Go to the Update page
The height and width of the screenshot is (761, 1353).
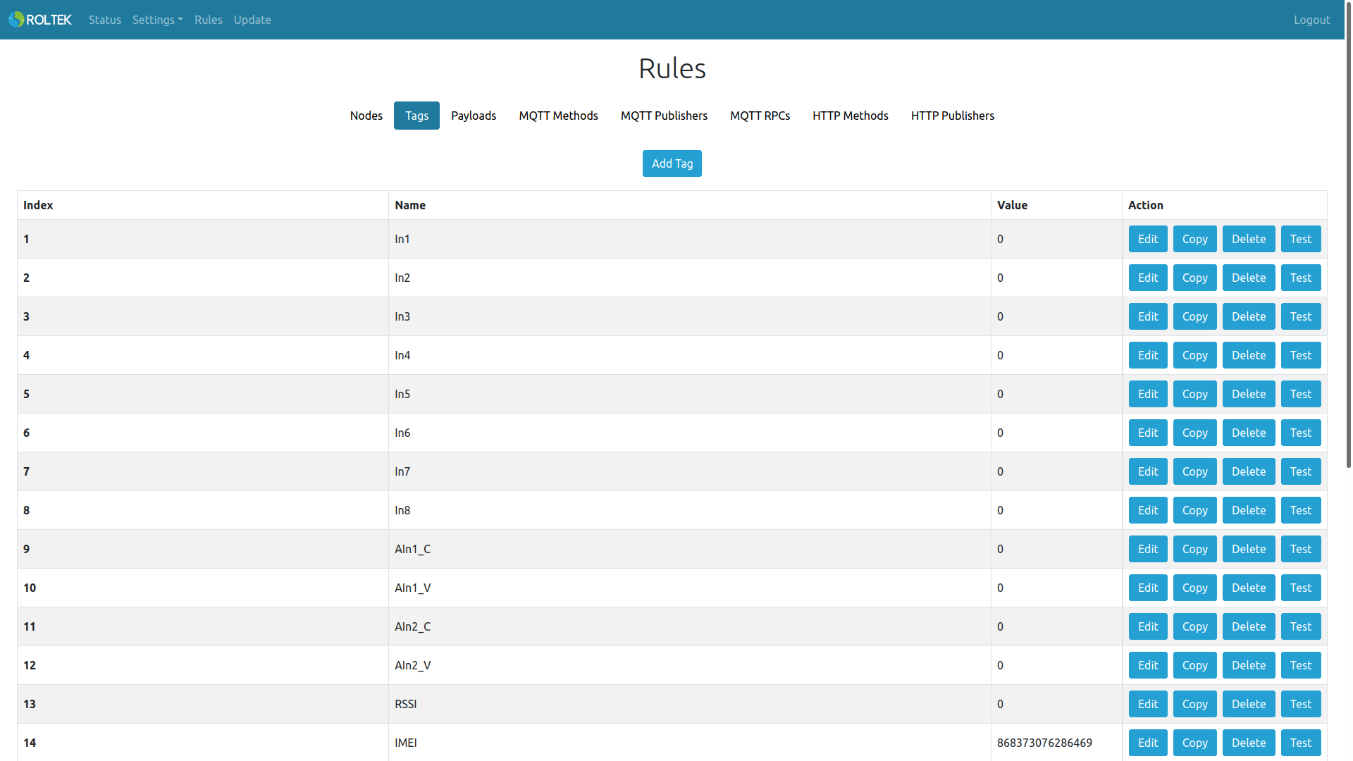click(252, 20)
